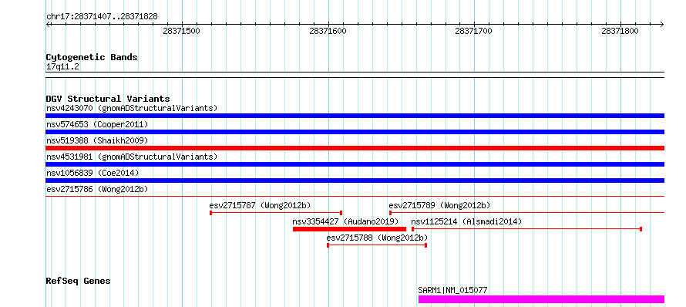Image resolution: width=686 pixels, height=307 pixels.
Task: Click the nsv519388 (Shaikh2009) label
Action: (97, 140)
